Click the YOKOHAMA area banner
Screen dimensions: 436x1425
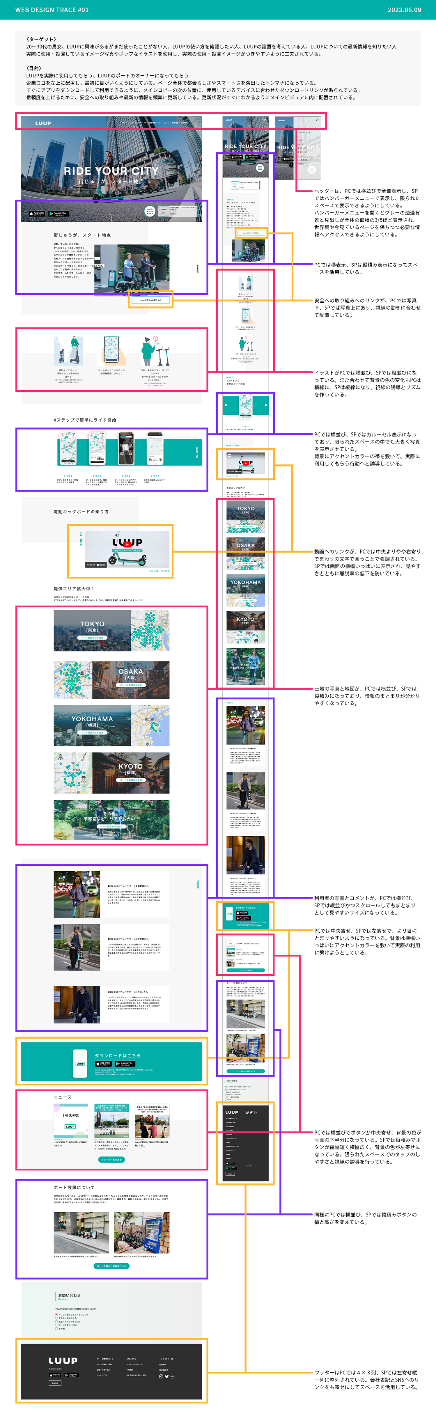pyautogui.click(x=92, y=725)
